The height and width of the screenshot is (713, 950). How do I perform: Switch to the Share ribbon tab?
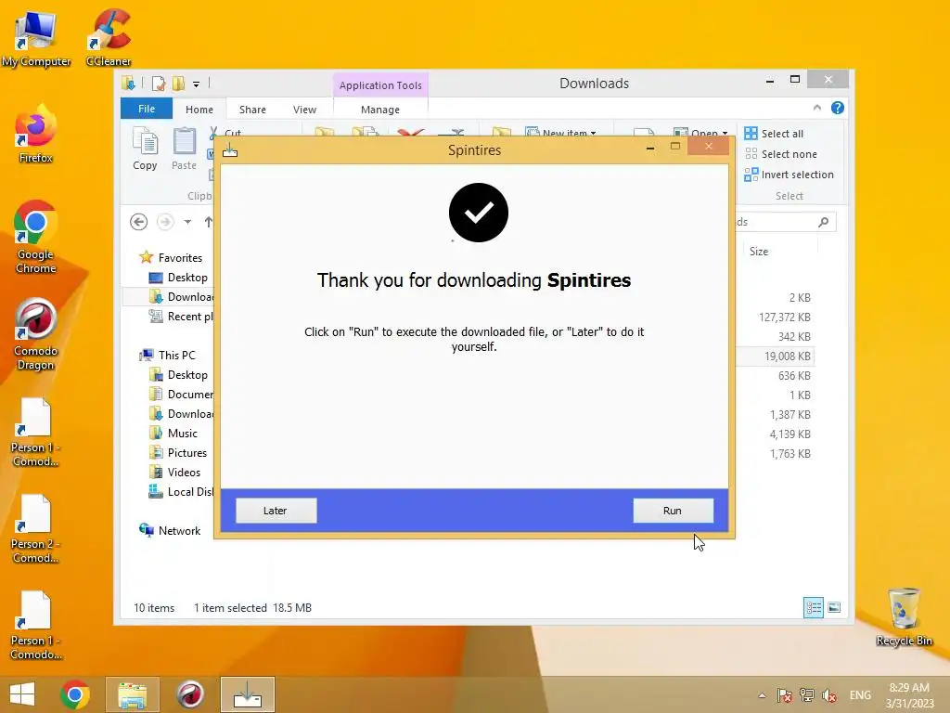252,110
